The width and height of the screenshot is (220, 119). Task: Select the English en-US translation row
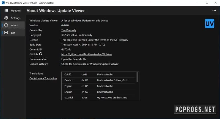(99, 86)
